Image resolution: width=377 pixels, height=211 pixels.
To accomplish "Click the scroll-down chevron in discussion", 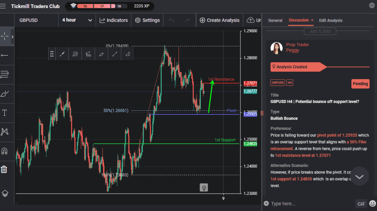I will pos(359,176).
